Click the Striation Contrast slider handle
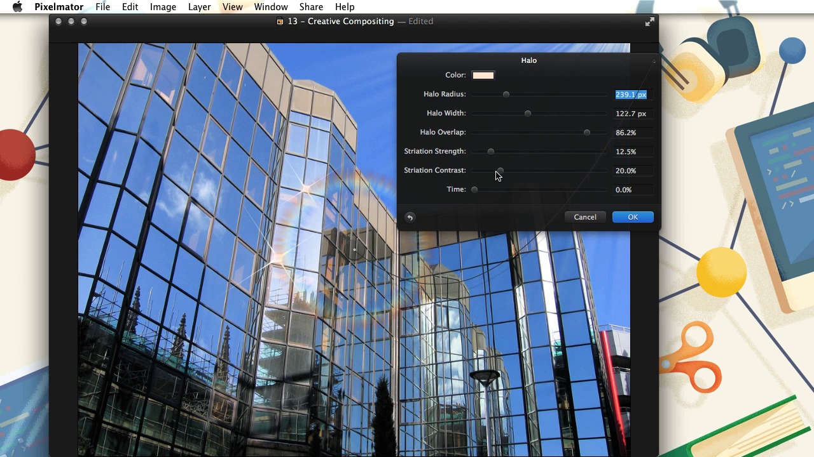814x457 pixels. click(500, 171)
